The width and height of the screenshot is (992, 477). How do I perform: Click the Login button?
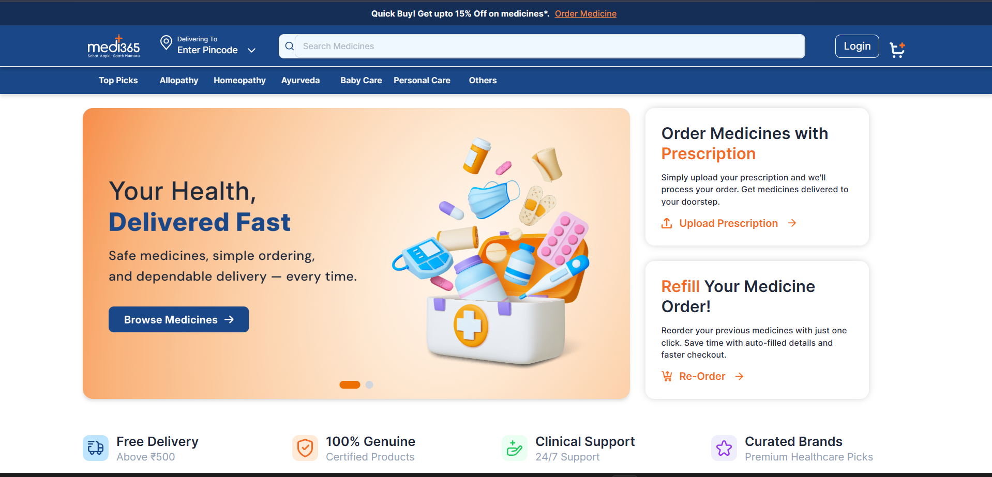pos(857,46)
